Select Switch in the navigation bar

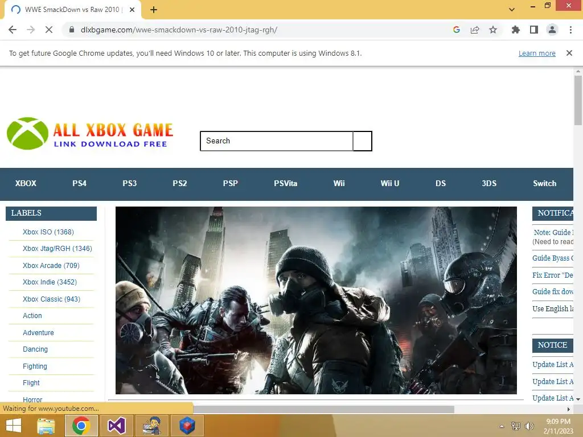pyautogui.click(x=545, y=184)
